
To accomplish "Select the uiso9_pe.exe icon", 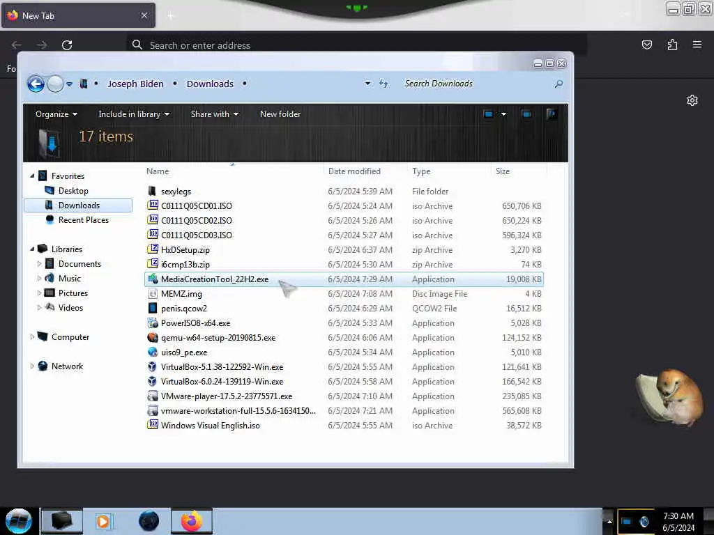I will (153, 352).
